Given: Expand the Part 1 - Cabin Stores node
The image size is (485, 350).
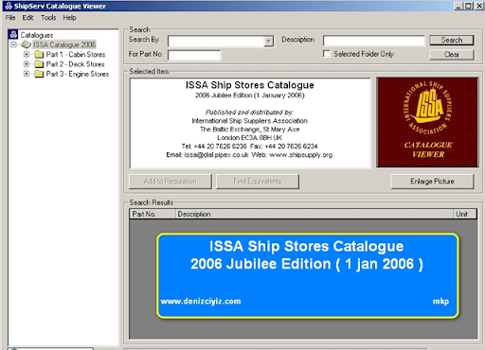Looking at the screenshot, I should coord(27,54).
